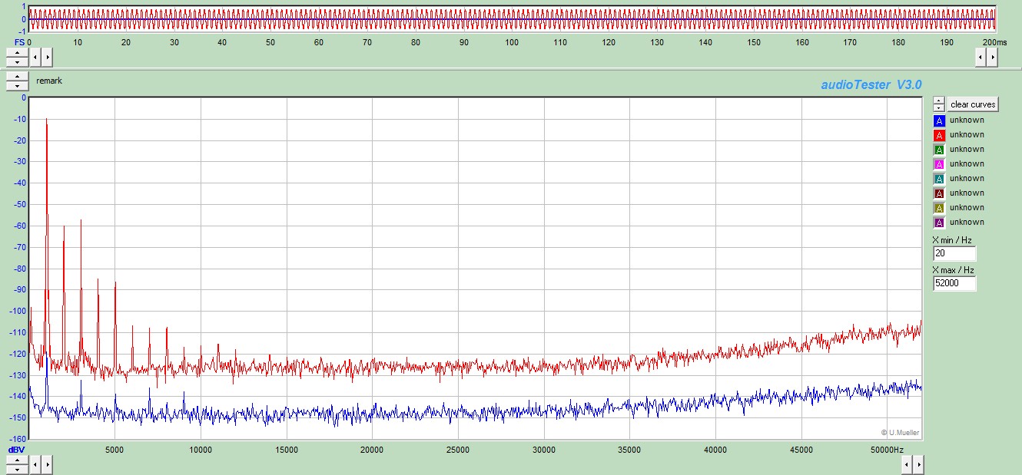Image resolution: width=1022 pixels, height=475 pixels.
Task: Toggle the blue curve A button
Action: (x=938, y=120)
